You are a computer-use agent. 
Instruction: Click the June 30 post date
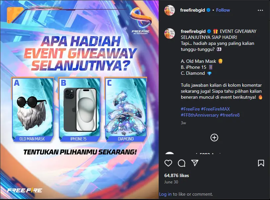171,182
